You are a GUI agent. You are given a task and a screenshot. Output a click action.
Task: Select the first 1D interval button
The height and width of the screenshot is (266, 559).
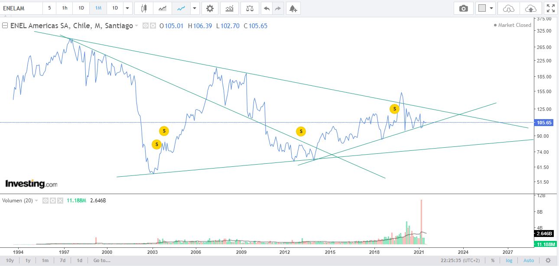pyautogui.click(x=81, y=8)
